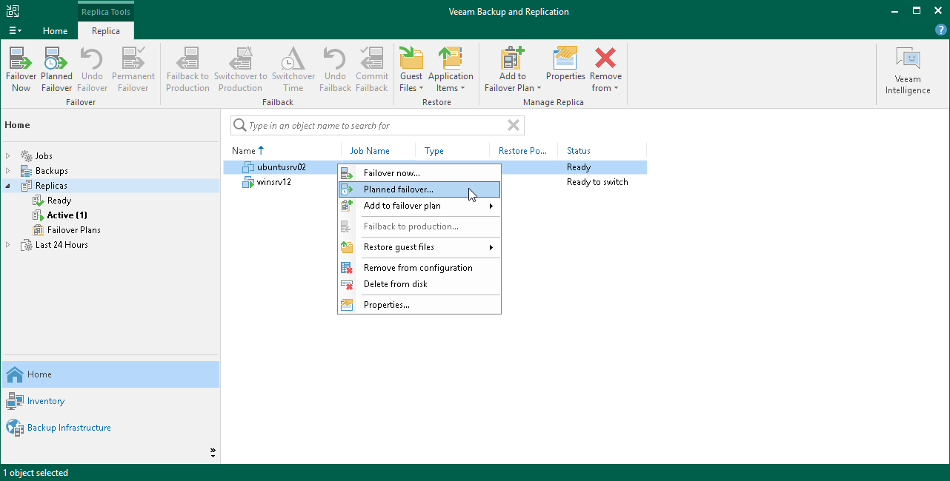
Task: Expand the Backups tree node
Action: (8, 171)
